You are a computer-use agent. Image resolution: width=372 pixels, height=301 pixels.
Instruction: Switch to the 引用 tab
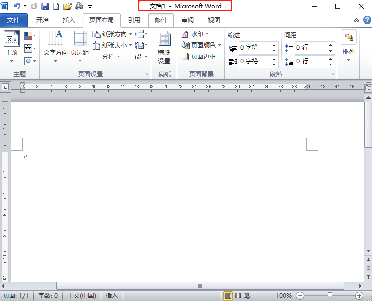(x=134, y=20)
